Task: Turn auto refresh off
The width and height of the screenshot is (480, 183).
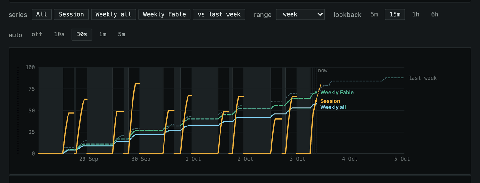Action: click(37, 34)
